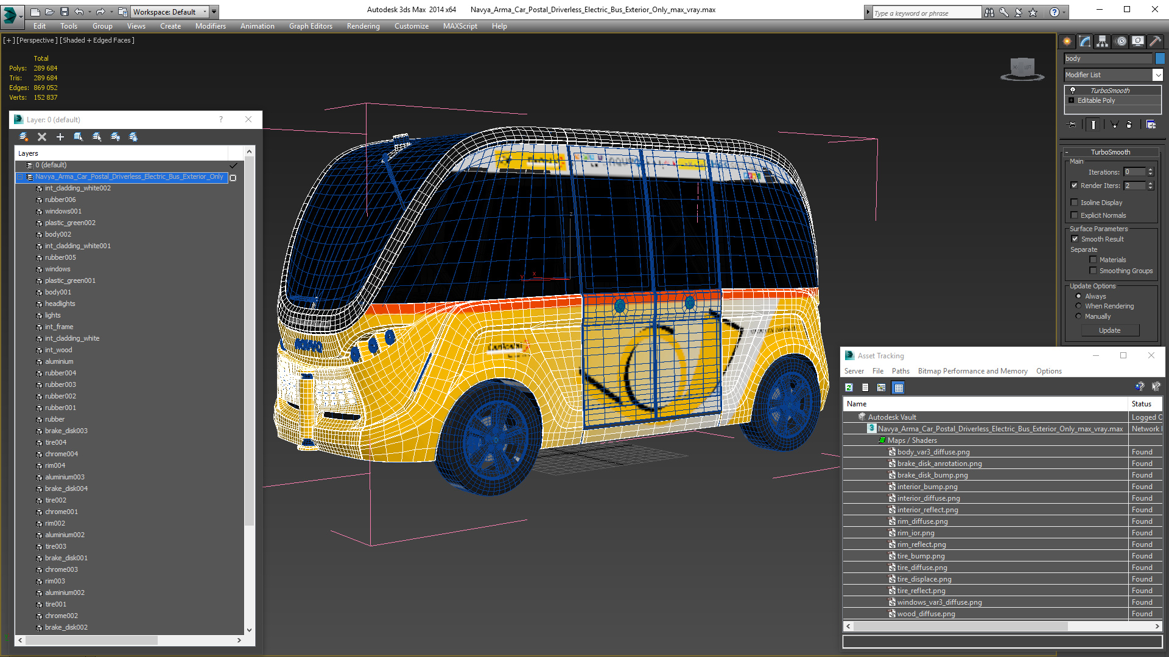Image resolution: width=1169 pixels, height=657 pixels.
Task: Click the binoculars search icon
Action: coord(989,12)
